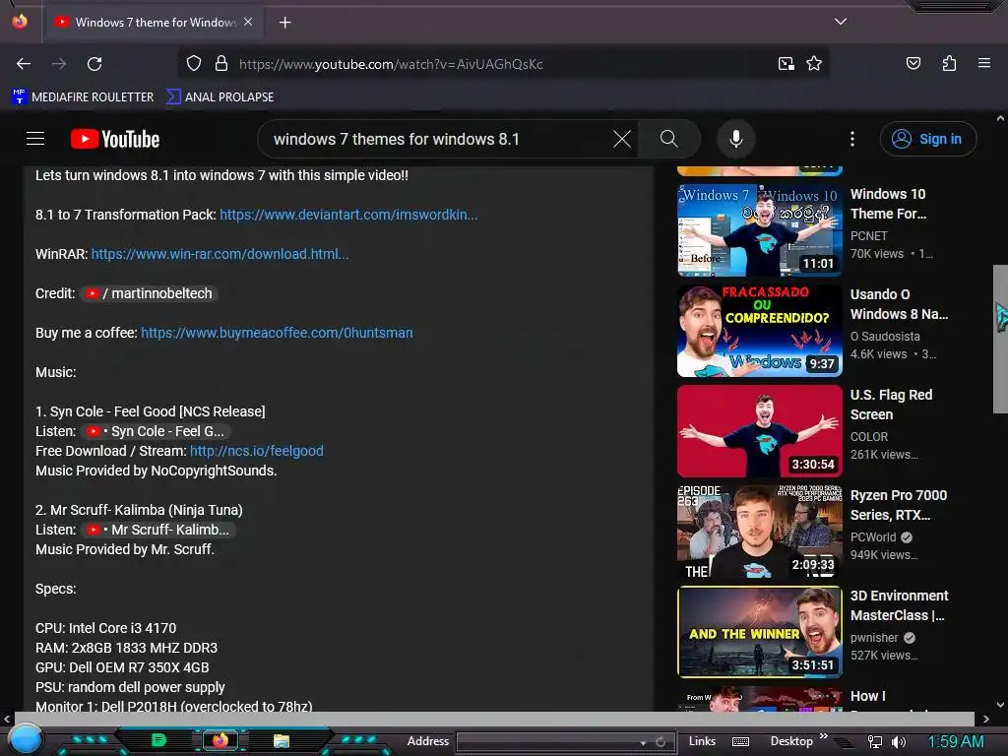The width and height of the screenshot is (1008, 756).
Task: Save page to Pocket
Action: 913,63
